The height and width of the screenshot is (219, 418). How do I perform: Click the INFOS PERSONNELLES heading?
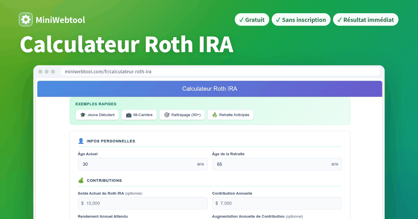111,141
